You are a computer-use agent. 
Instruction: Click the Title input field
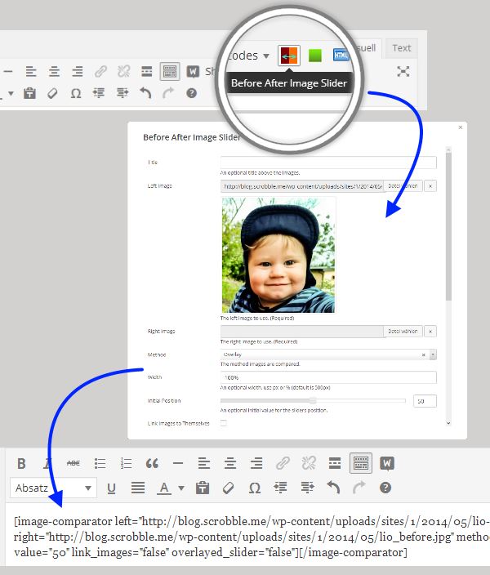click(x=328, y=163)
